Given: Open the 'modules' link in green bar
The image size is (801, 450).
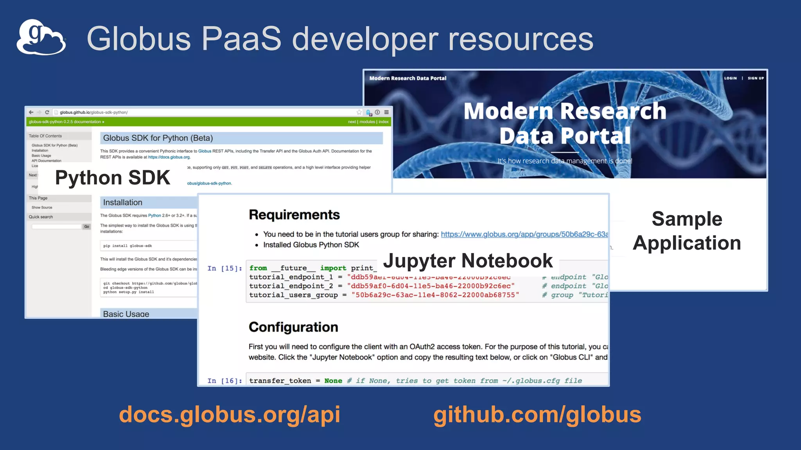Looking at the screenshot, I should coord(367,122).
